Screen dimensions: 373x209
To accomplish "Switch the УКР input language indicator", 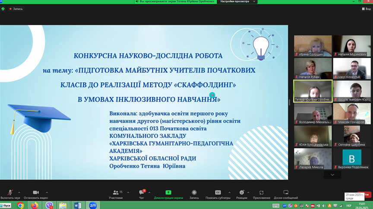I will point(349,206).
